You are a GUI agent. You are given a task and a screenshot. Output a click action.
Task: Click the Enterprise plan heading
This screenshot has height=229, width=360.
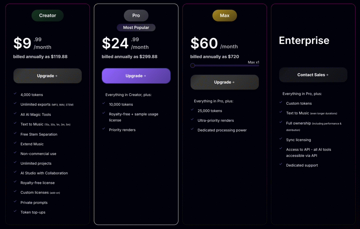click(x=304, y=41)
